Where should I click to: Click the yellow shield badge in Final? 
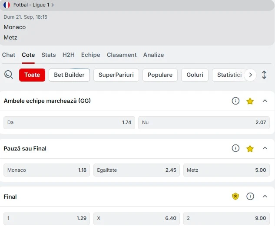pyautogui.click(x=235, y=196)
